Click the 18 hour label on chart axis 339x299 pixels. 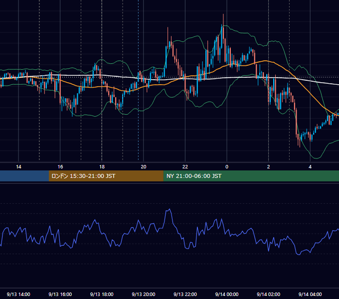coord(102,167)
